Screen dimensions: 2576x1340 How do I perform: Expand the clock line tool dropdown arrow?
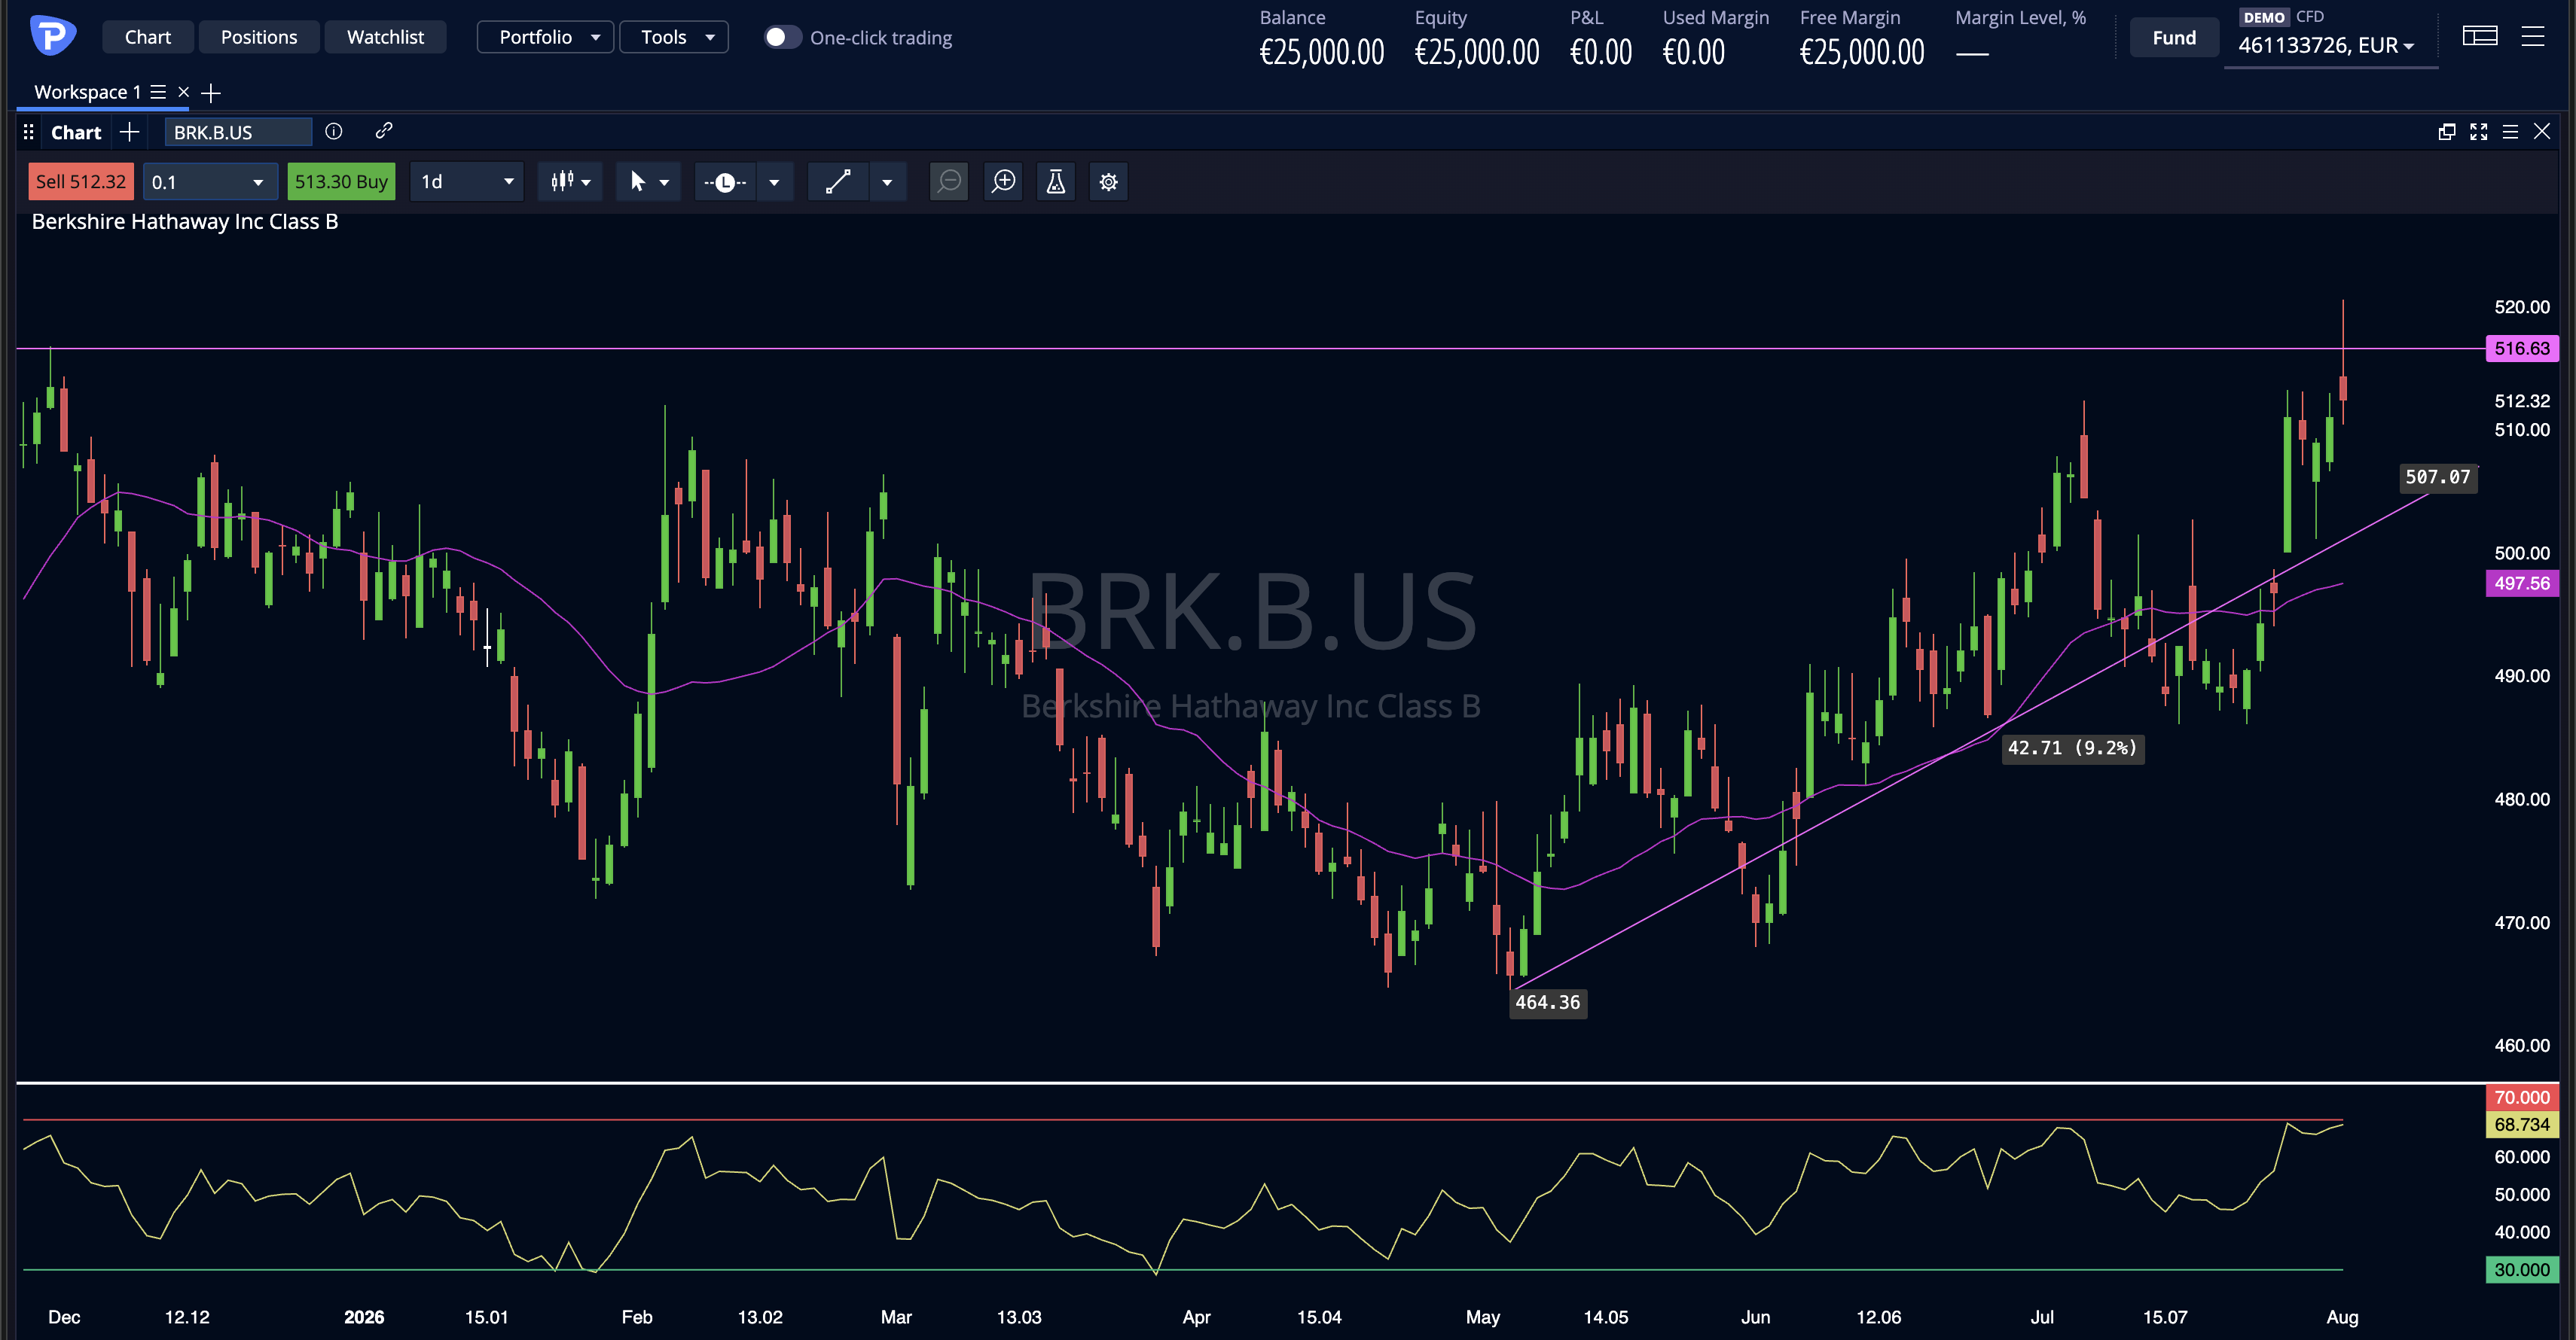coord(774,183)
